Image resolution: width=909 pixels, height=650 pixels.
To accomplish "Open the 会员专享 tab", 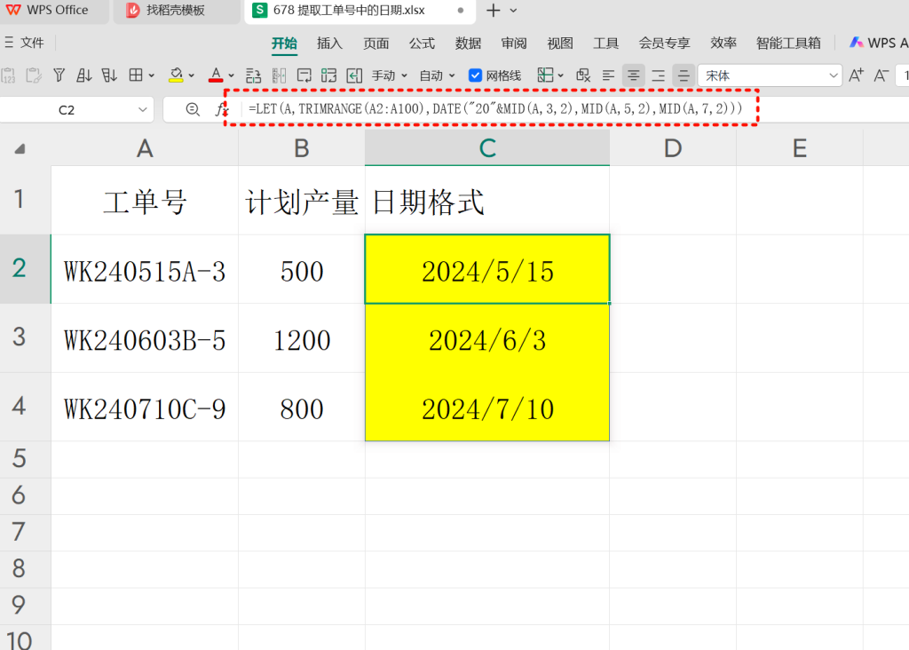I will [x=664, y=43].
